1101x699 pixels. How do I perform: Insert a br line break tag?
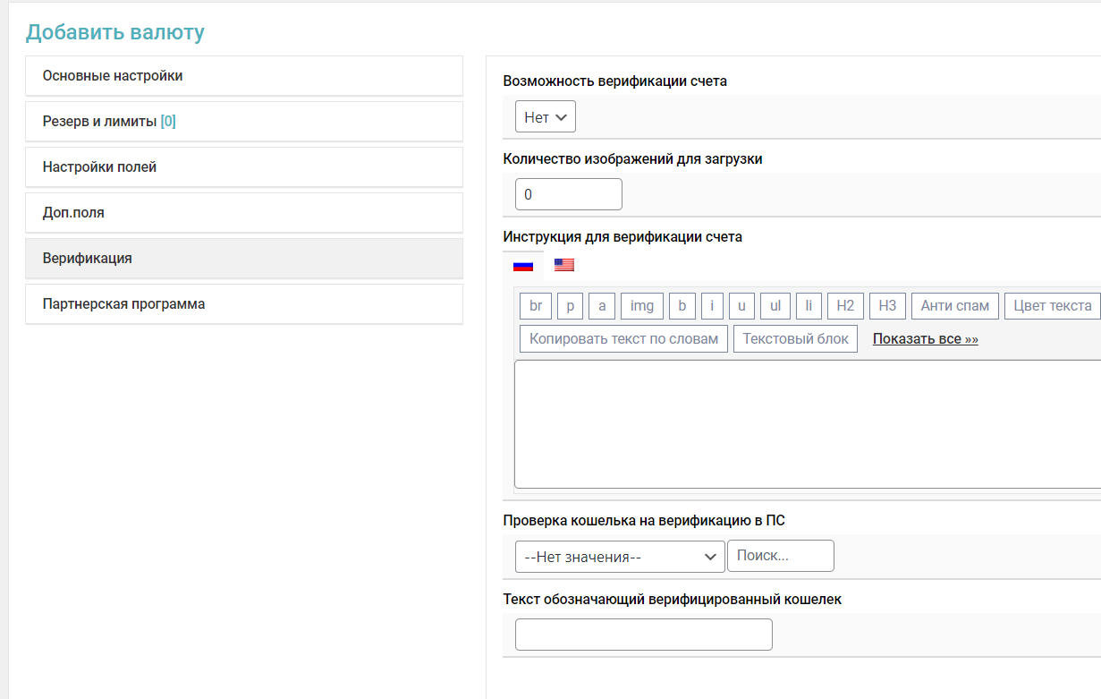535,306
